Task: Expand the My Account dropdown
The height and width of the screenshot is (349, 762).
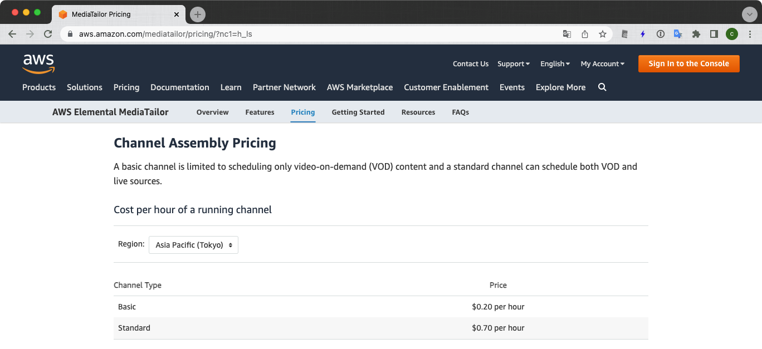Action: coord(603,64)
